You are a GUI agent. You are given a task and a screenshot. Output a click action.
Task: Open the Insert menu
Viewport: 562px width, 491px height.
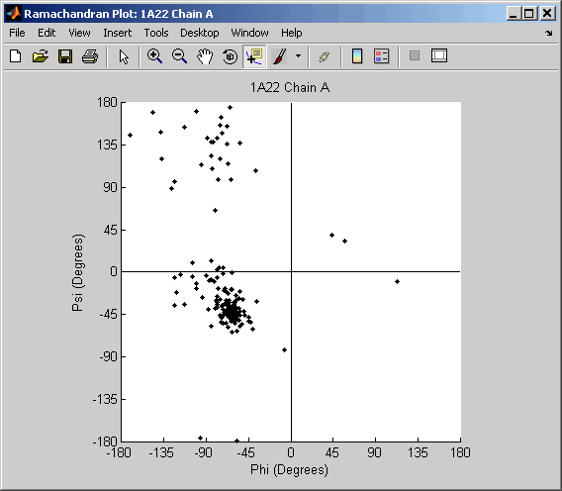pos(117,33)
